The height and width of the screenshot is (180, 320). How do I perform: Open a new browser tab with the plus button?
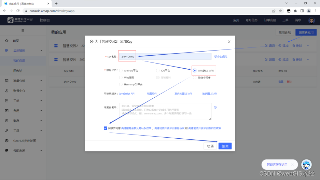56,3
